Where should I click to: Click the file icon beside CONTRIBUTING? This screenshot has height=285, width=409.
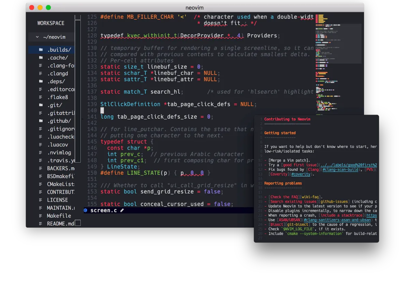pos(41,192)
